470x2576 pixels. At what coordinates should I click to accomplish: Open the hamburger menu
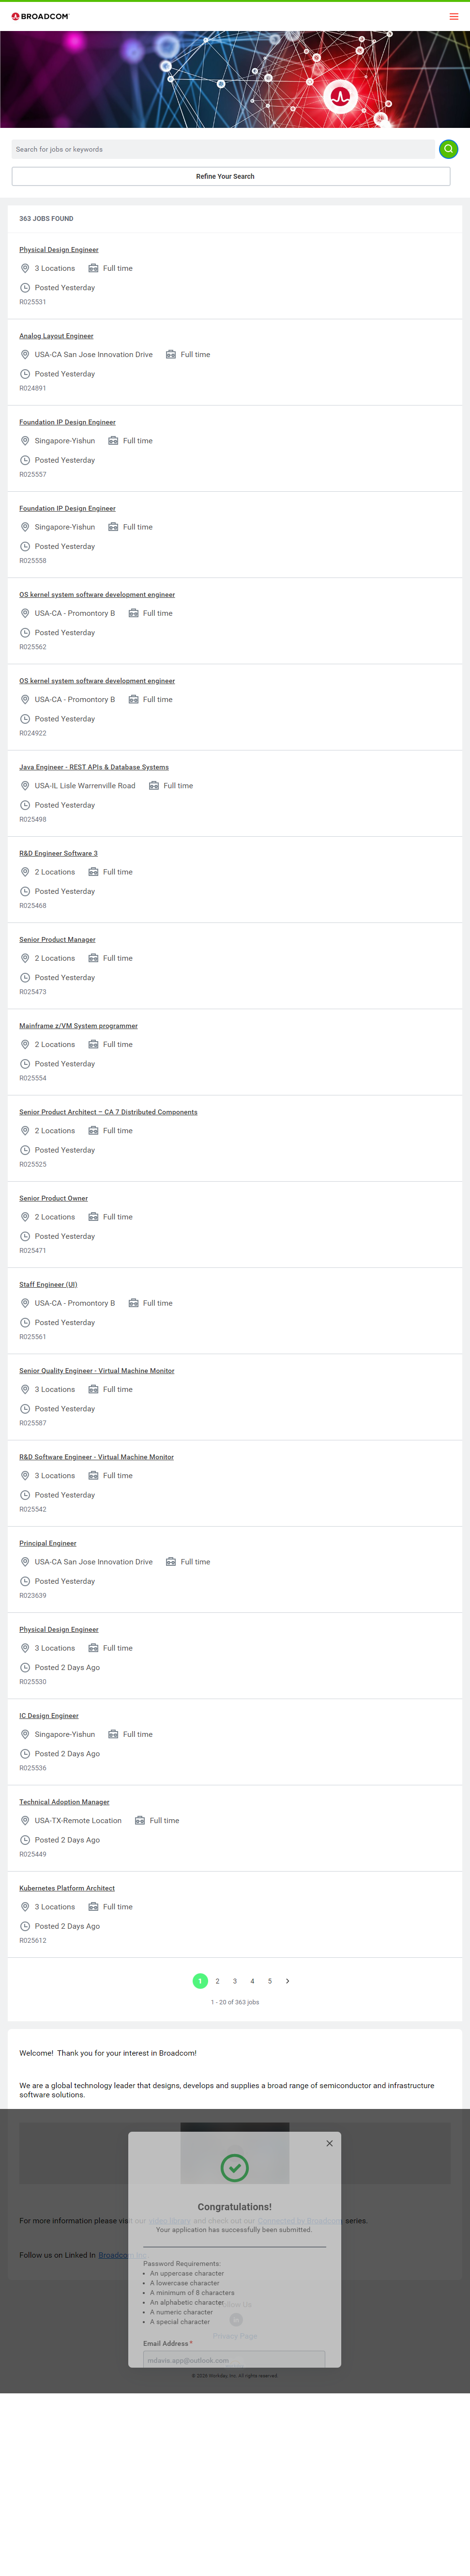[x=454, y=16]
